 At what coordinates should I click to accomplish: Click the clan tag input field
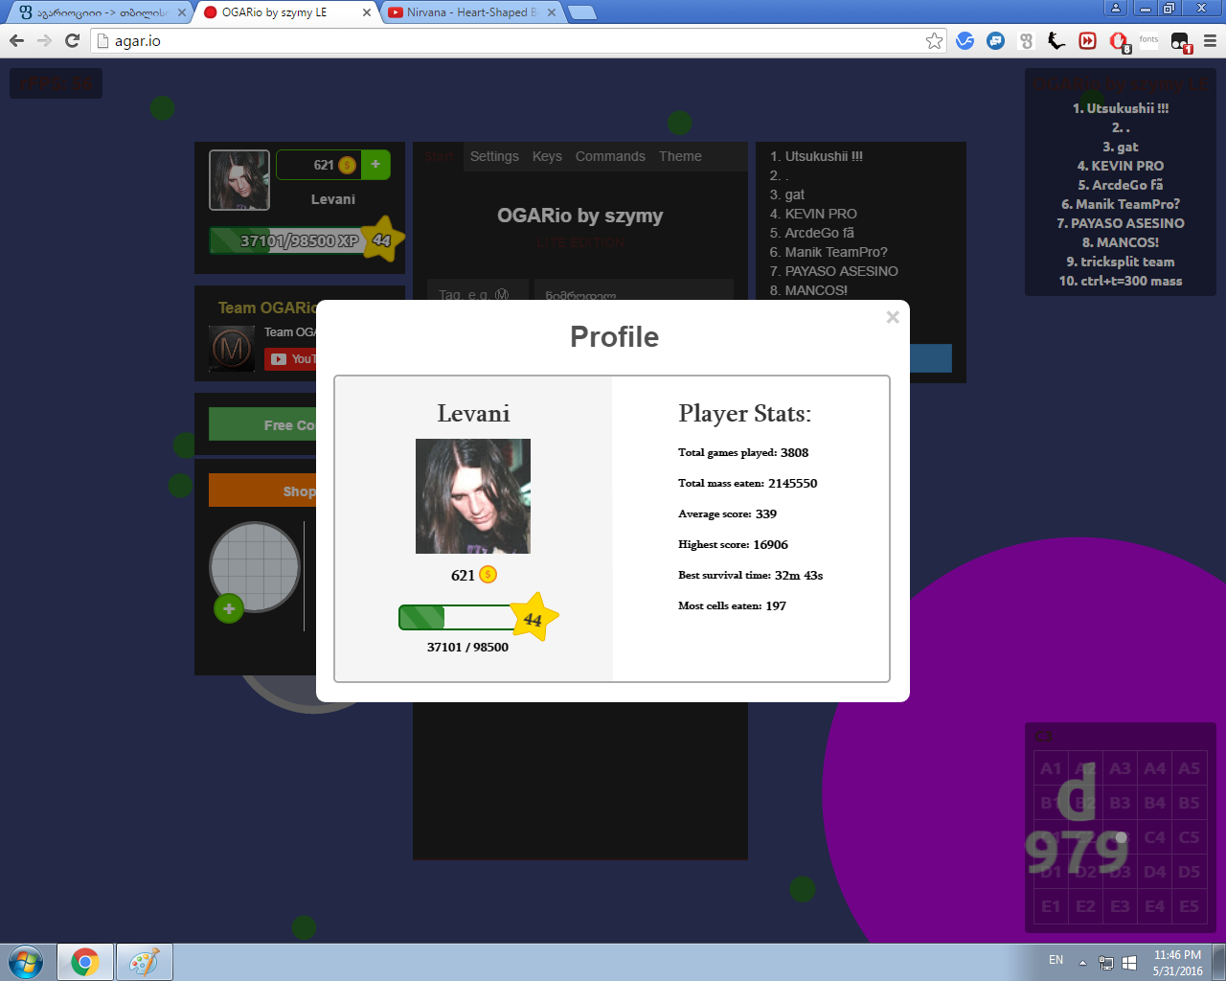pyautogui.click(x=478, y=290)
